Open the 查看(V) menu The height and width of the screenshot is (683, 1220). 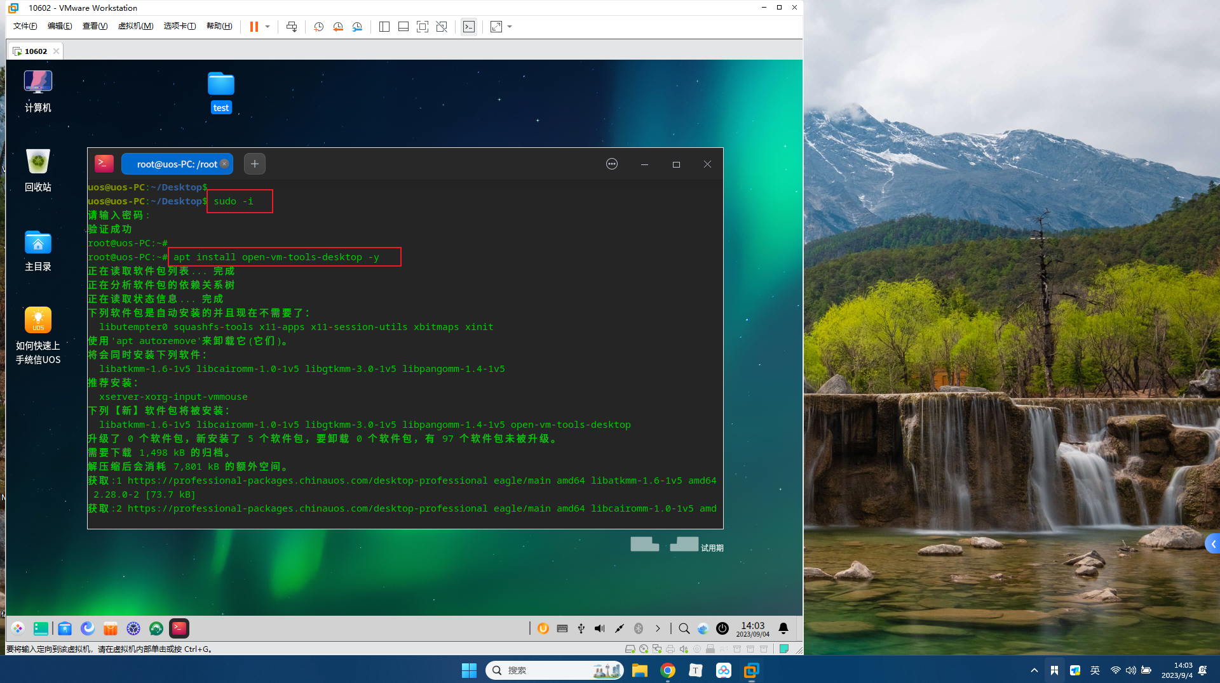(x=95, y=26)
